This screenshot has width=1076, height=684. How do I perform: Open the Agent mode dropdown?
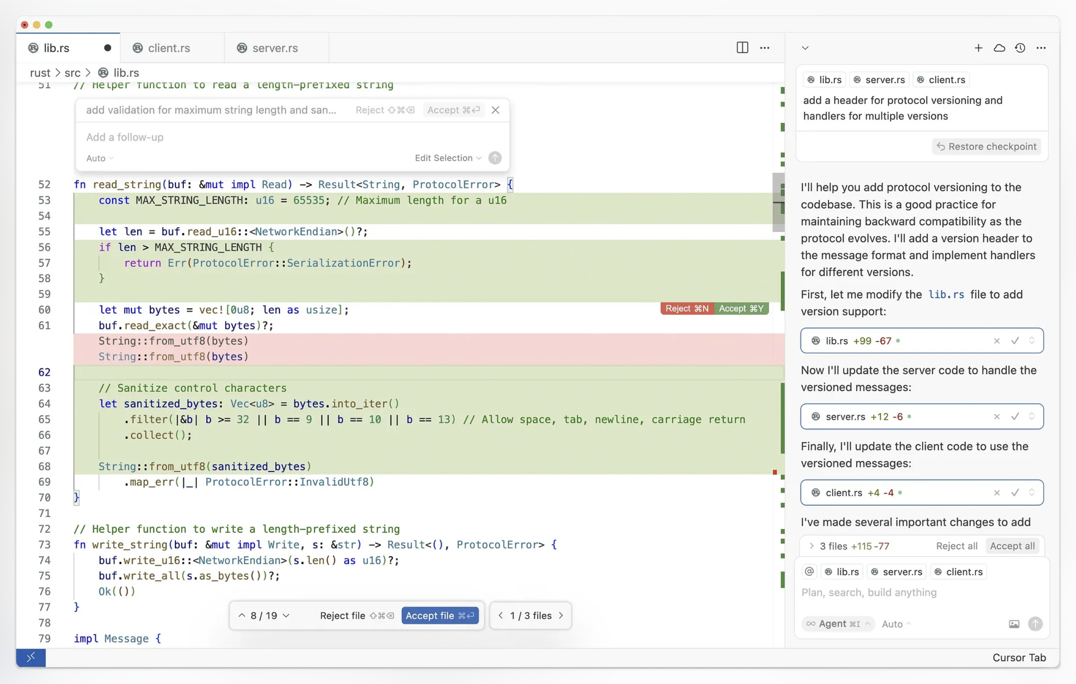[x=838, y=624]
